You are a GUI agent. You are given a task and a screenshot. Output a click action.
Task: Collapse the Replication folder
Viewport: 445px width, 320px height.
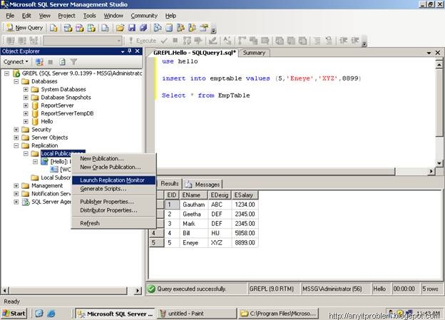(16, 145)
